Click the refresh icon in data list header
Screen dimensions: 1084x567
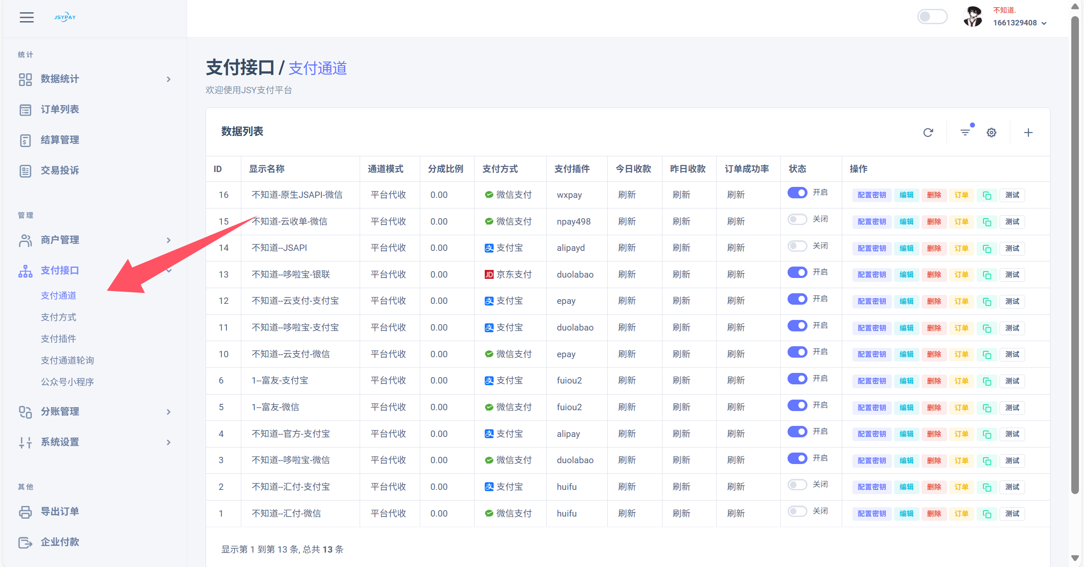(x=928, y=133)
